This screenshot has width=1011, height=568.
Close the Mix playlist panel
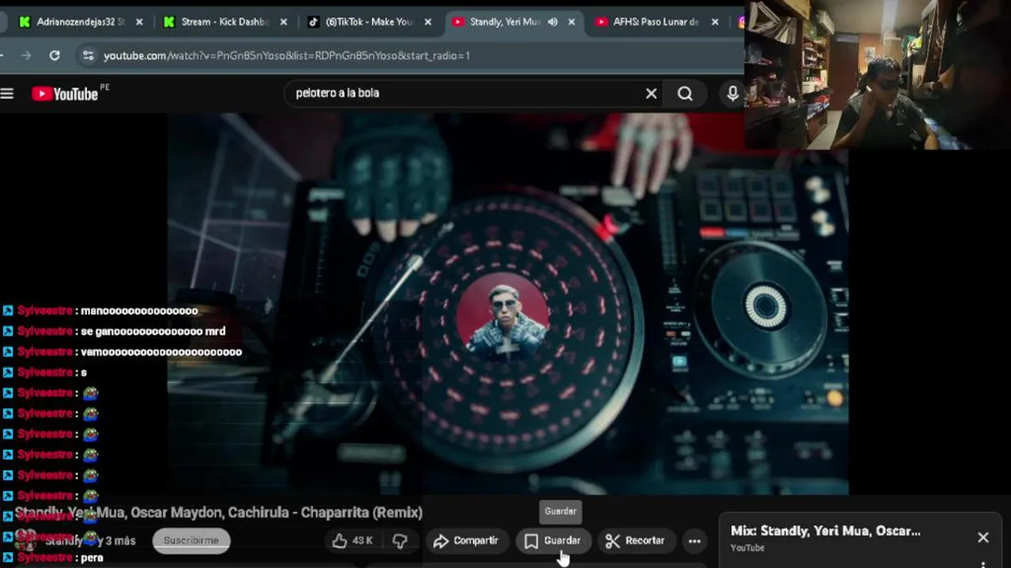[983, 537]
